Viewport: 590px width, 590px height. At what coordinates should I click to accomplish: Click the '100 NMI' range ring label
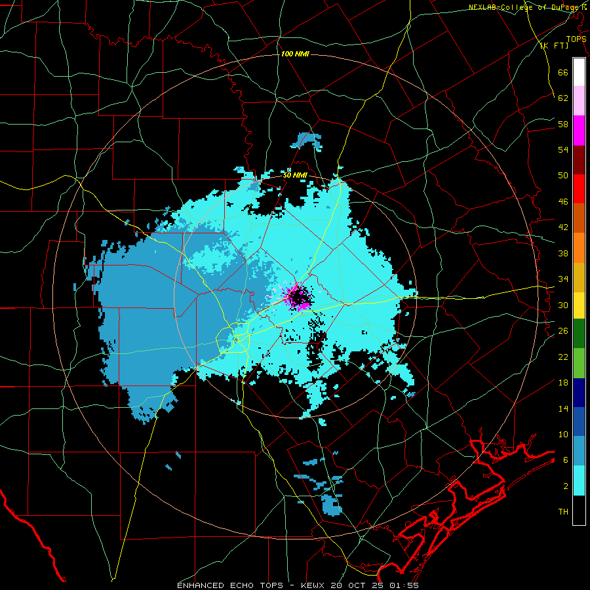coord(295,54)
